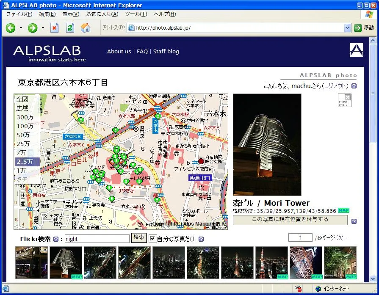Open help icon next to 自分の写真だけ
Image resolution: width=379 pixels, height=295 pixels.
coord(201,239)
